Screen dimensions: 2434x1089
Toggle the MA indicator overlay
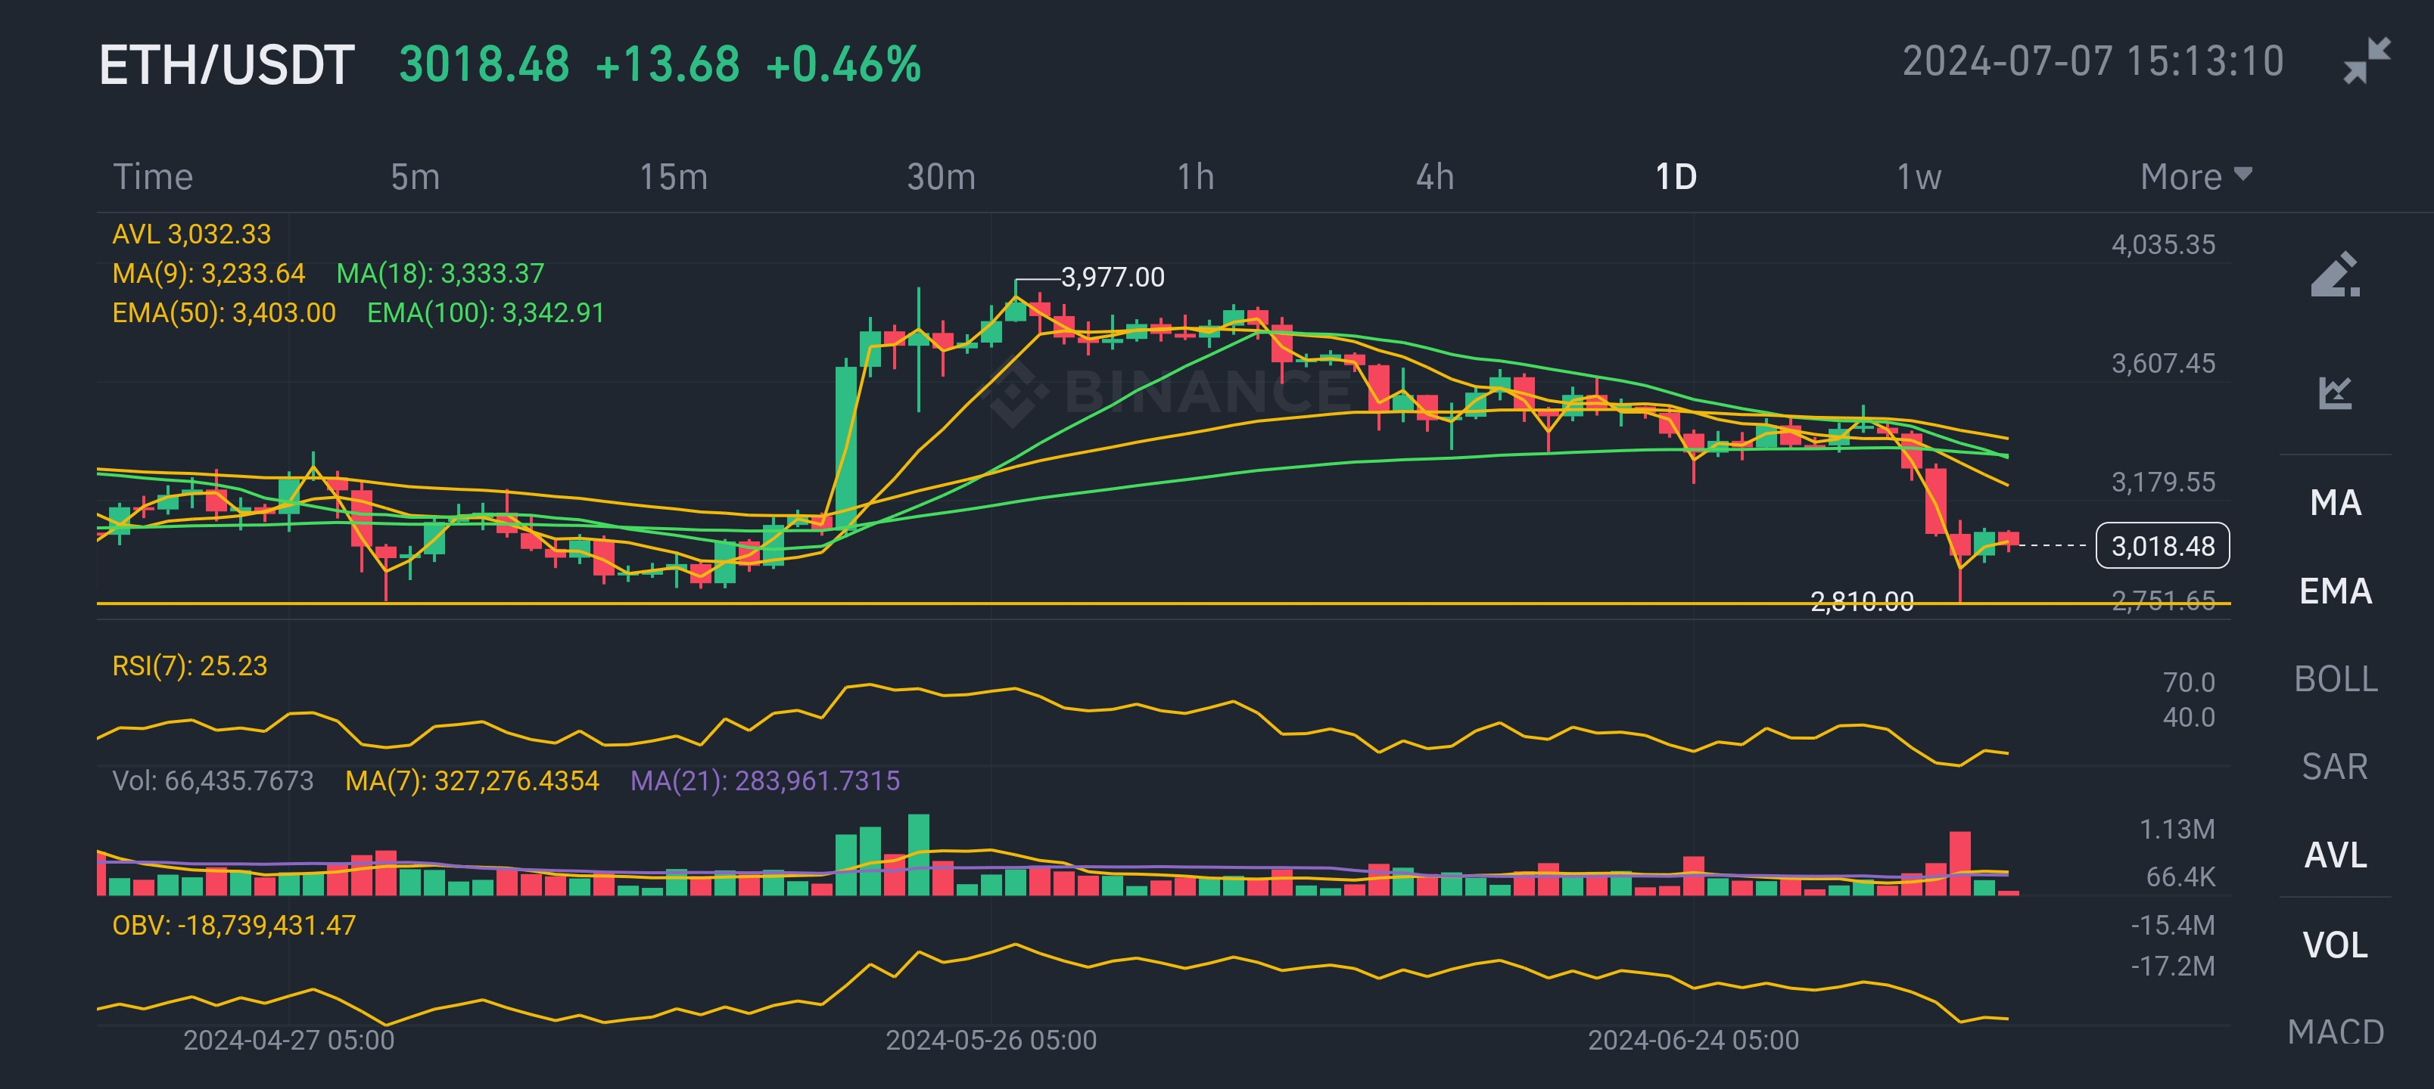click(2335, 502)
